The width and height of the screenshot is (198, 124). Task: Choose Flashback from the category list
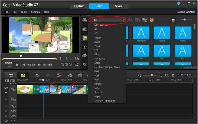pos(100,58)
